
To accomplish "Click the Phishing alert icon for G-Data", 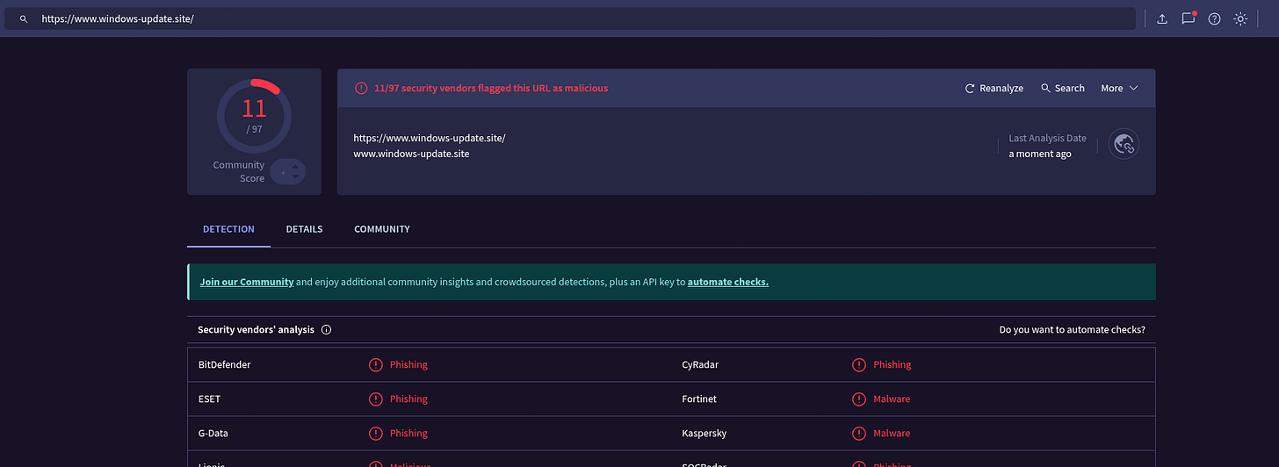I will 376,433.
